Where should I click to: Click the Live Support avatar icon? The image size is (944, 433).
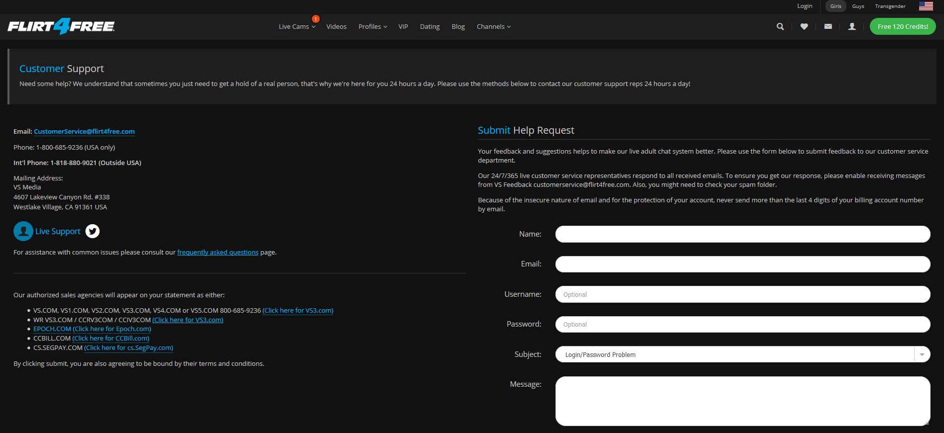coord(23,231)
